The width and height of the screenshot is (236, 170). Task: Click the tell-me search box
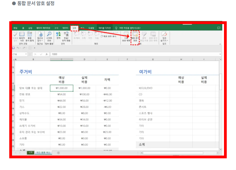coord(130,28)
